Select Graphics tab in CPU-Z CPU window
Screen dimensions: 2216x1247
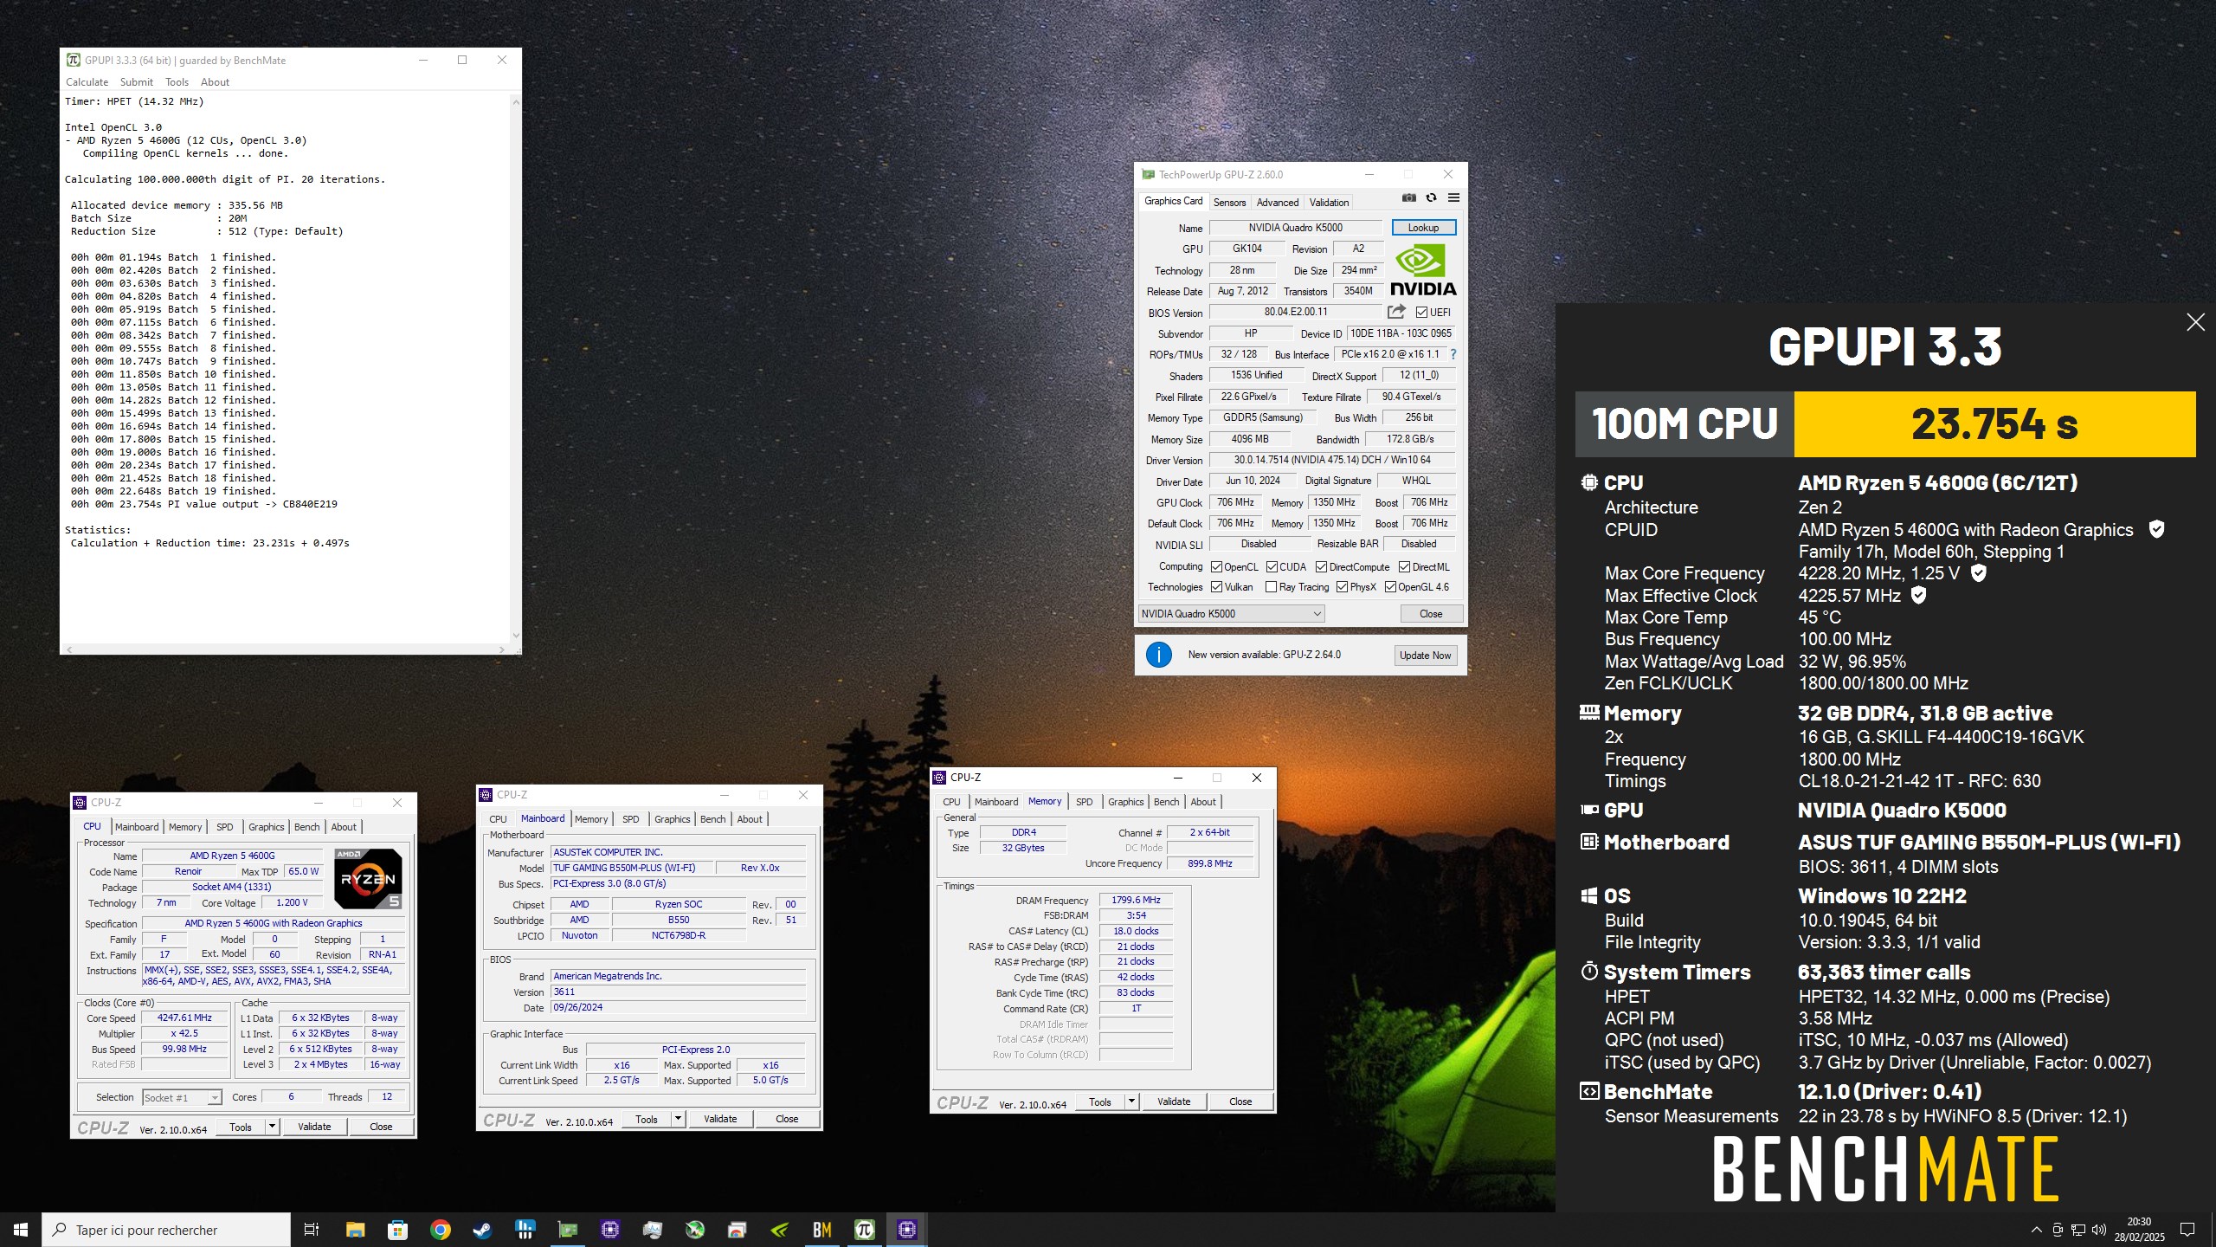point(267,827)
